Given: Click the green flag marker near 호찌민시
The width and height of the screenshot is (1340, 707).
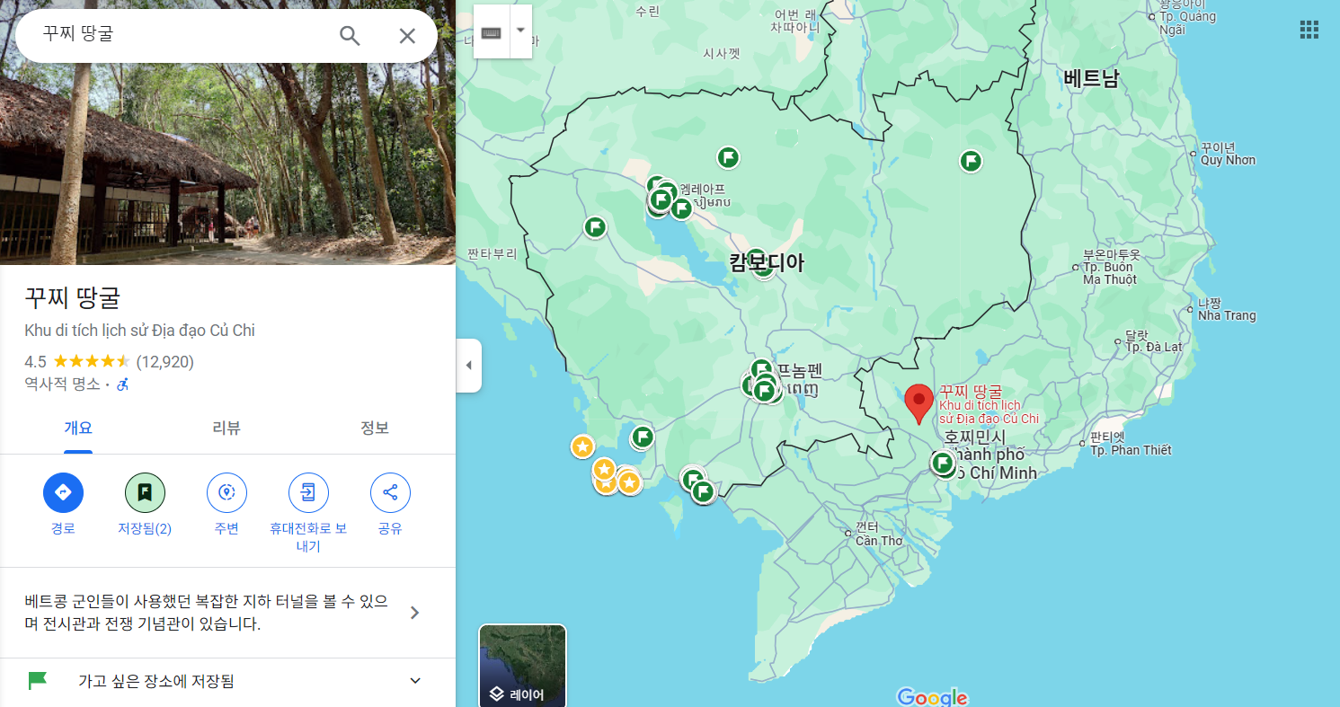Looking at the screenshot, I should [942, 464].
